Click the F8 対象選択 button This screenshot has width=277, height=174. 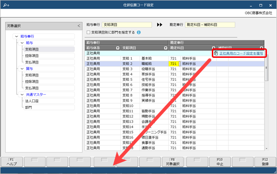(x=173, y=162)
